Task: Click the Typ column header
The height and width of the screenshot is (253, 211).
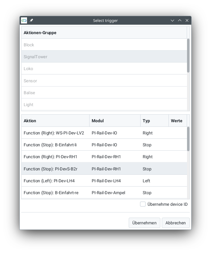Action: [147, 121]
